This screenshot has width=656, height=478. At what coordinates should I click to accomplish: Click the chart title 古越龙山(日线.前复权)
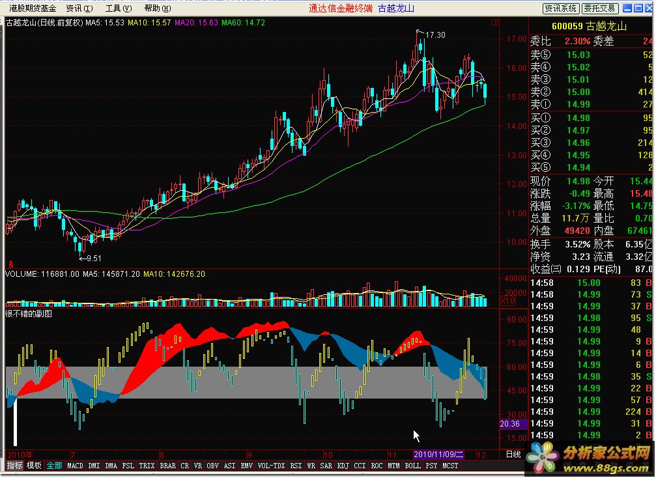[x=45, y=23]
